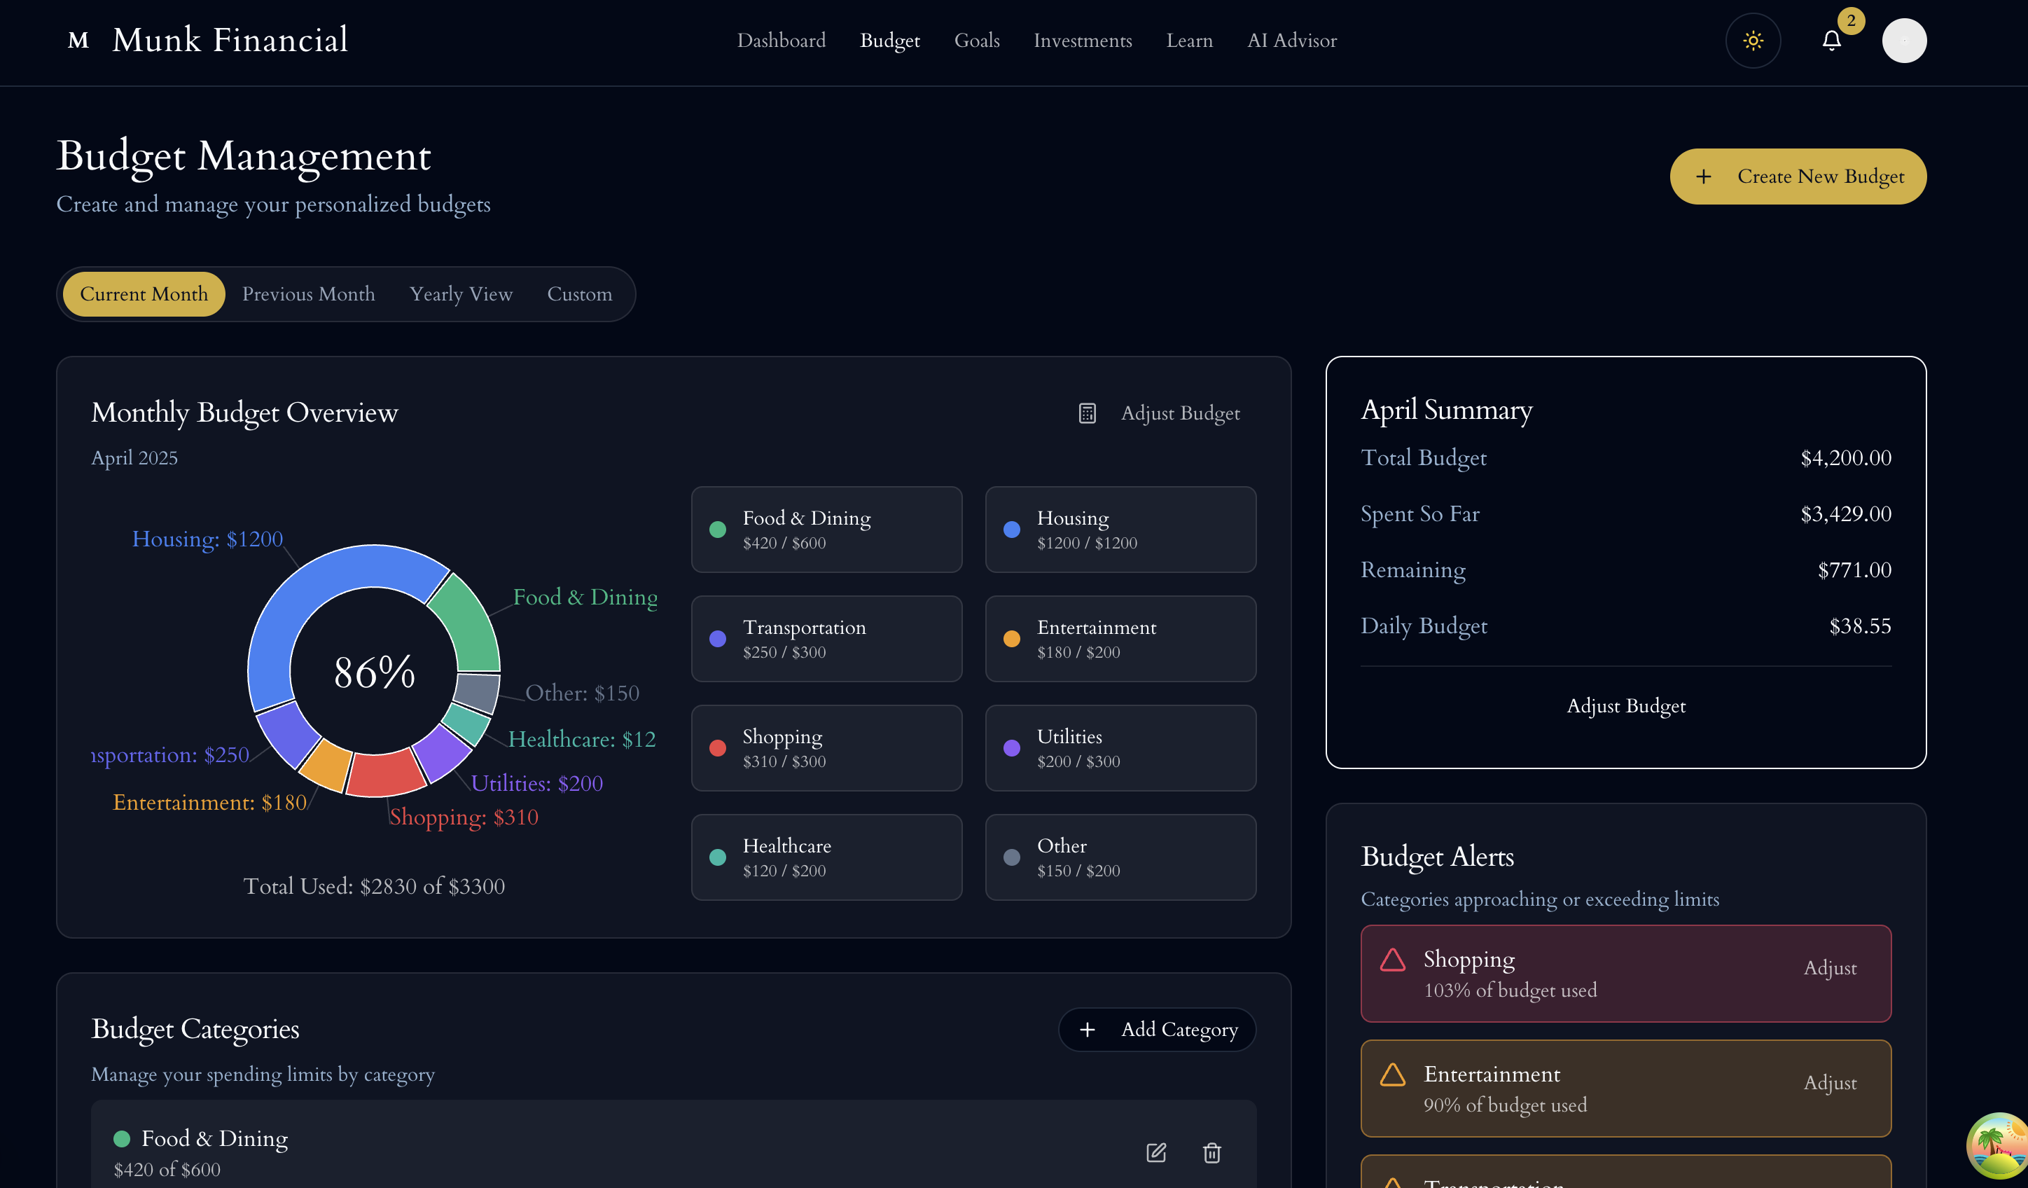Click the user profile avatar
The height and width of the screenshot is (1188, 2028).
pyautogui.click(x=1904, y=40)
